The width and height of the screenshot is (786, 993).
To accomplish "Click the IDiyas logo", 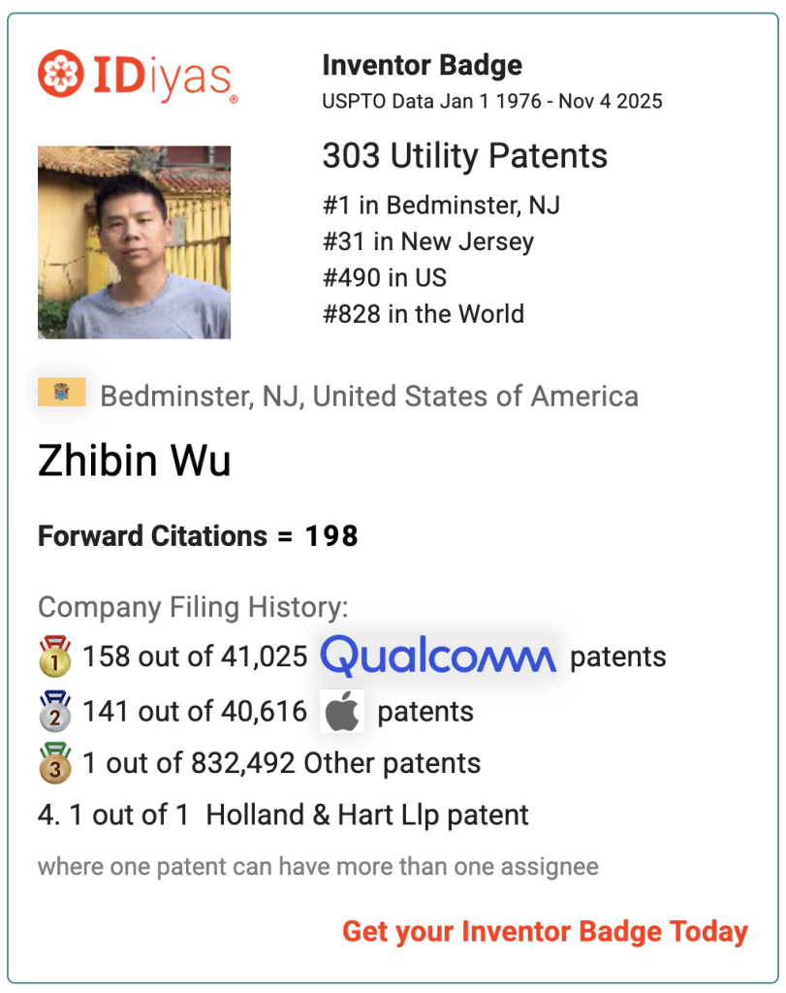I will (x=137, y=77).
